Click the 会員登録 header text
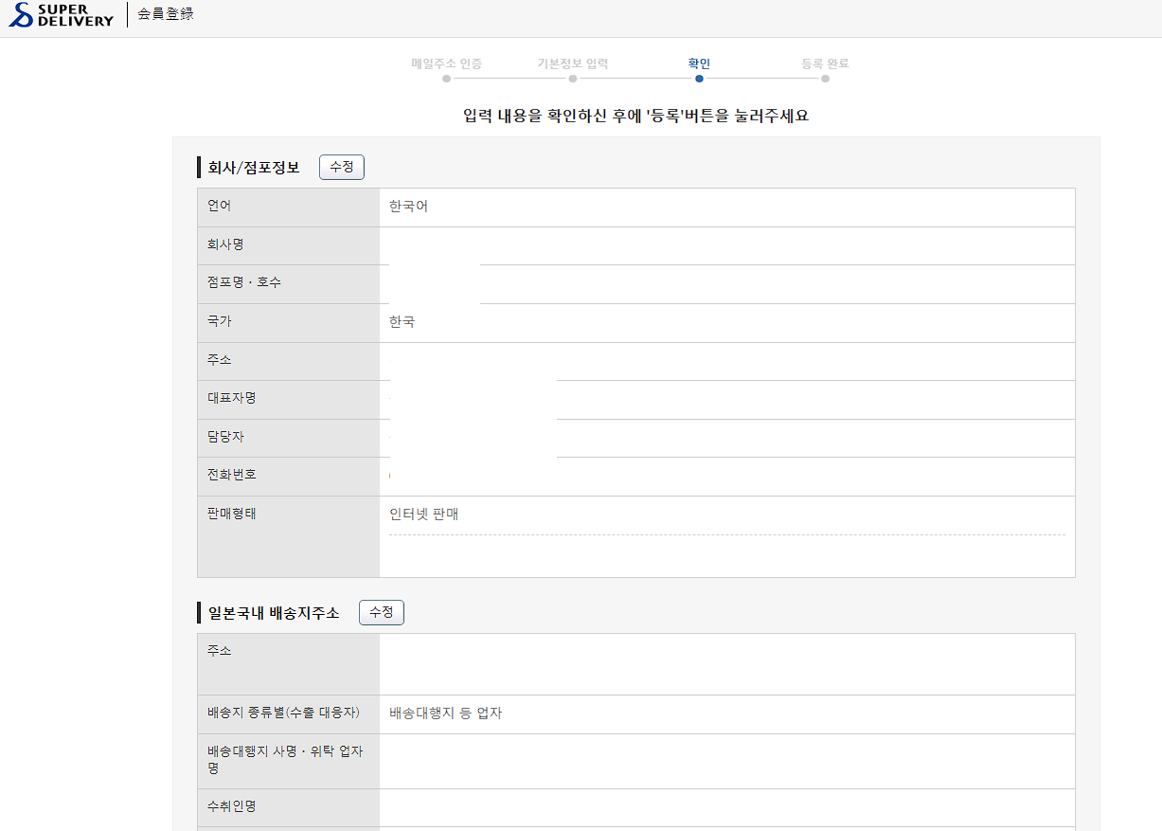The height and width of the screenshot is (831, 1162). [x=166, y=14]
